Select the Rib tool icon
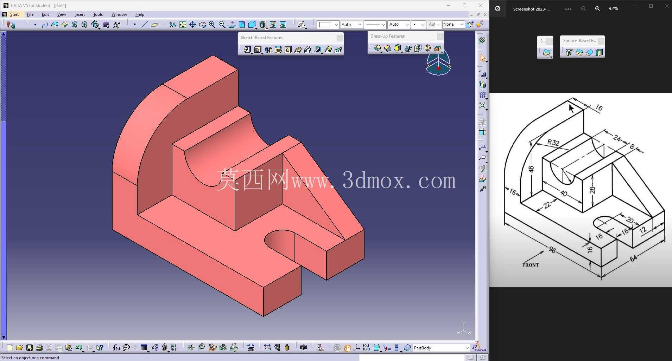Image resolution: width=672 pixels, height=361 pixels. click(298, 50)
